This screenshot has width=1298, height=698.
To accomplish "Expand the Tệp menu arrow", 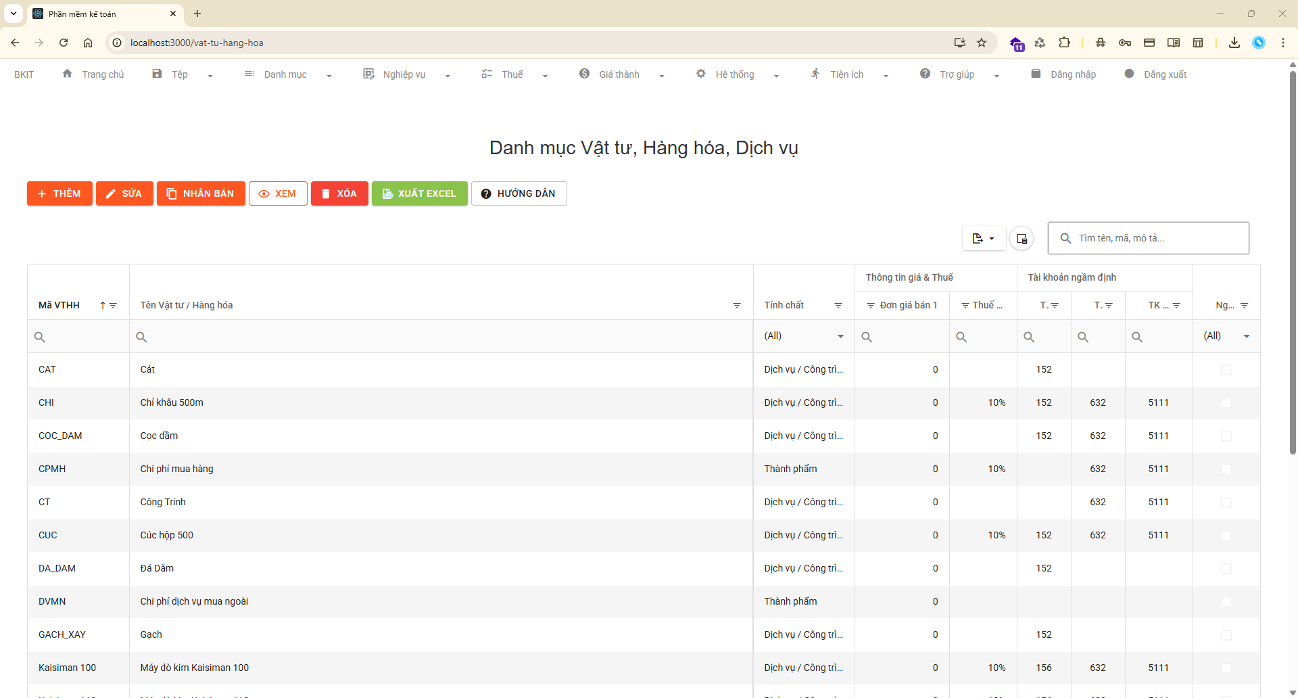I will coord(210,76).
